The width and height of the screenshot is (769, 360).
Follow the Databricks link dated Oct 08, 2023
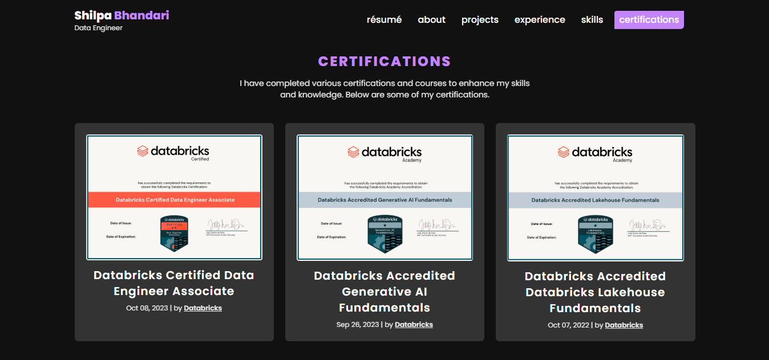point(203,308)
